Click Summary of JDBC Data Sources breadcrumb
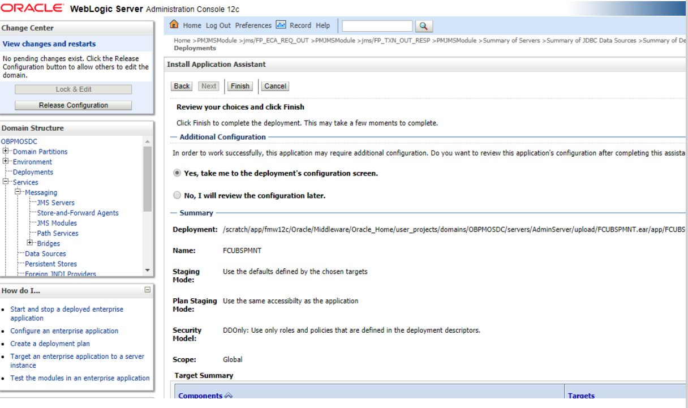Image resolution: width=688 pixels, height=408 pixels. point(592,41)
